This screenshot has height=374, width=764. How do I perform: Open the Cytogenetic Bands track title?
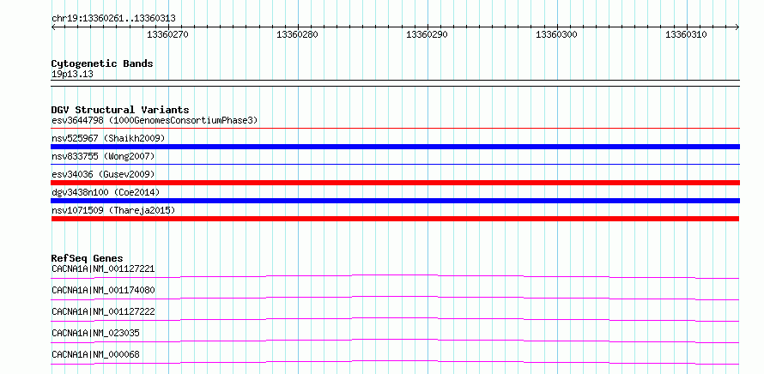click(102, 63)
